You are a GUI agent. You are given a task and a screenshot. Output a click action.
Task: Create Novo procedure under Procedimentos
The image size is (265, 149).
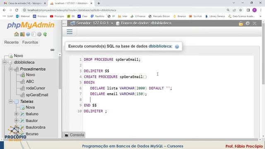30,74
